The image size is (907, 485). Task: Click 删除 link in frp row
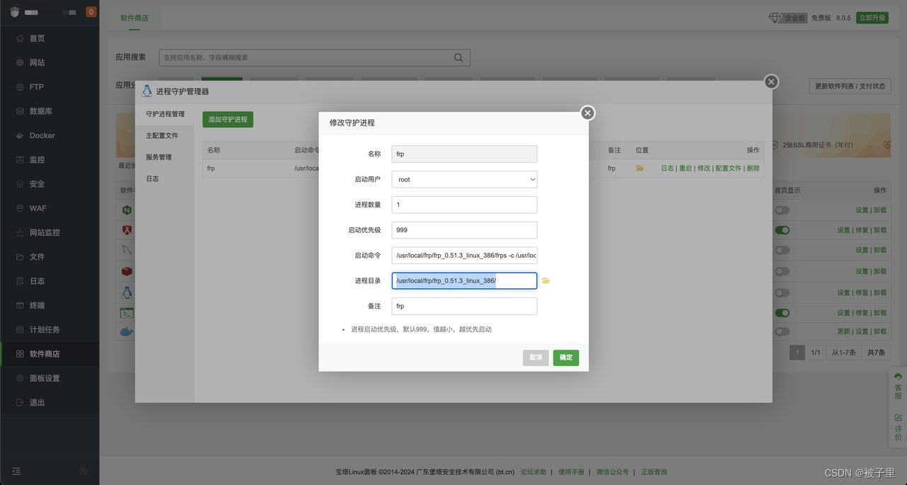point(753,169)
